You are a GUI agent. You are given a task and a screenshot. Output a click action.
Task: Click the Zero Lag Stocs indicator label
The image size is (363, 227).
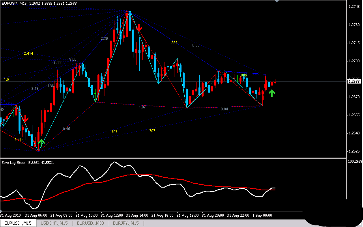(x=28, y=162)
